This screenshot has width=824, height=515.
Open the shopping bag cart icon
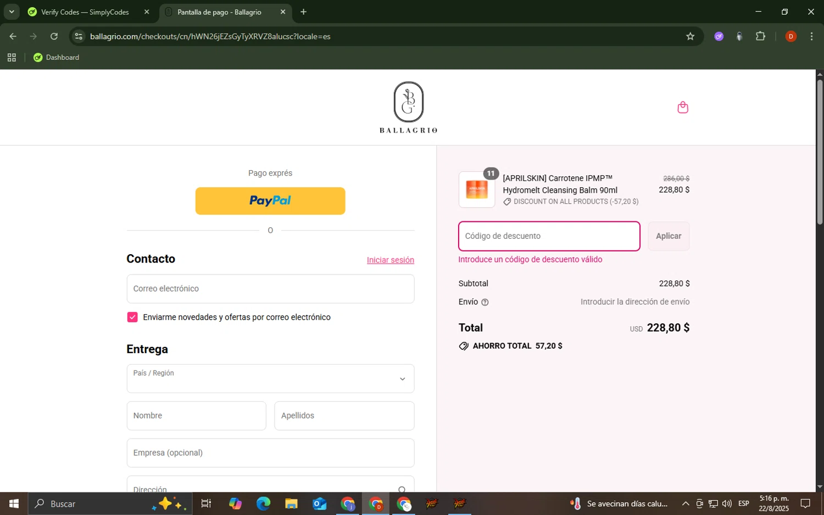[683, 107]
